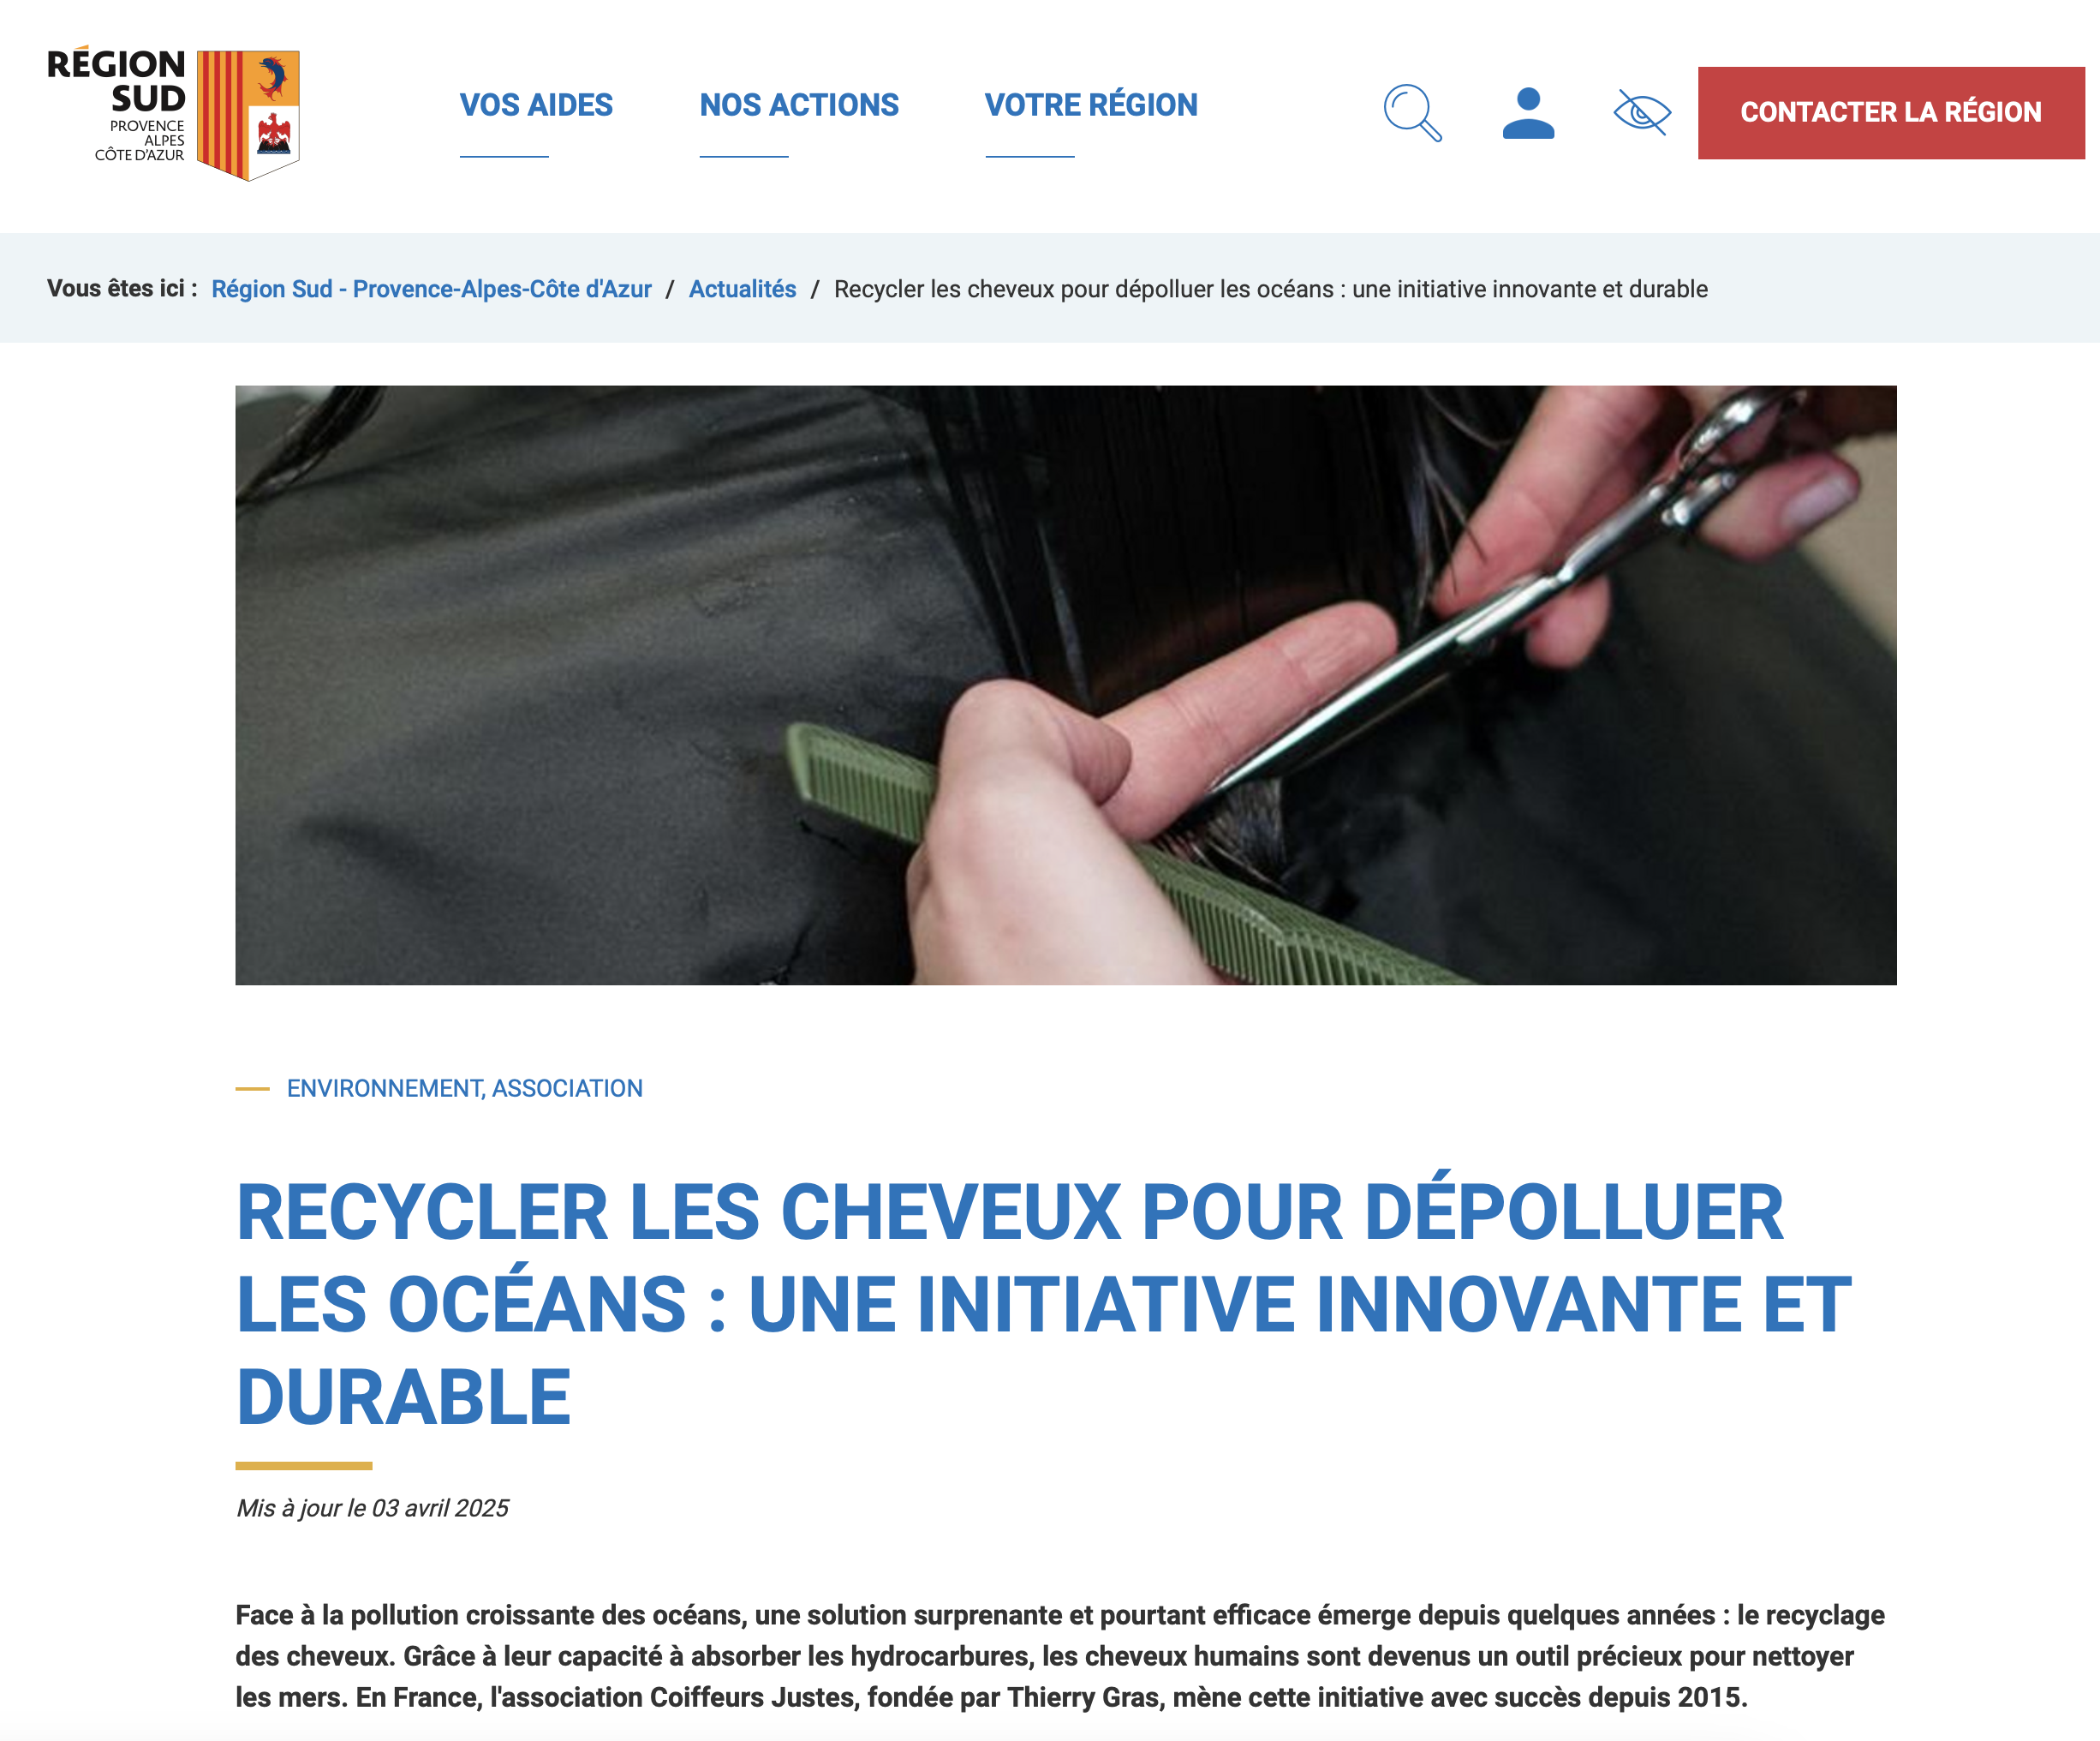Open the Environnement, Association category link
This screenshot has width=2100, height=1741.
[465, 1089]
